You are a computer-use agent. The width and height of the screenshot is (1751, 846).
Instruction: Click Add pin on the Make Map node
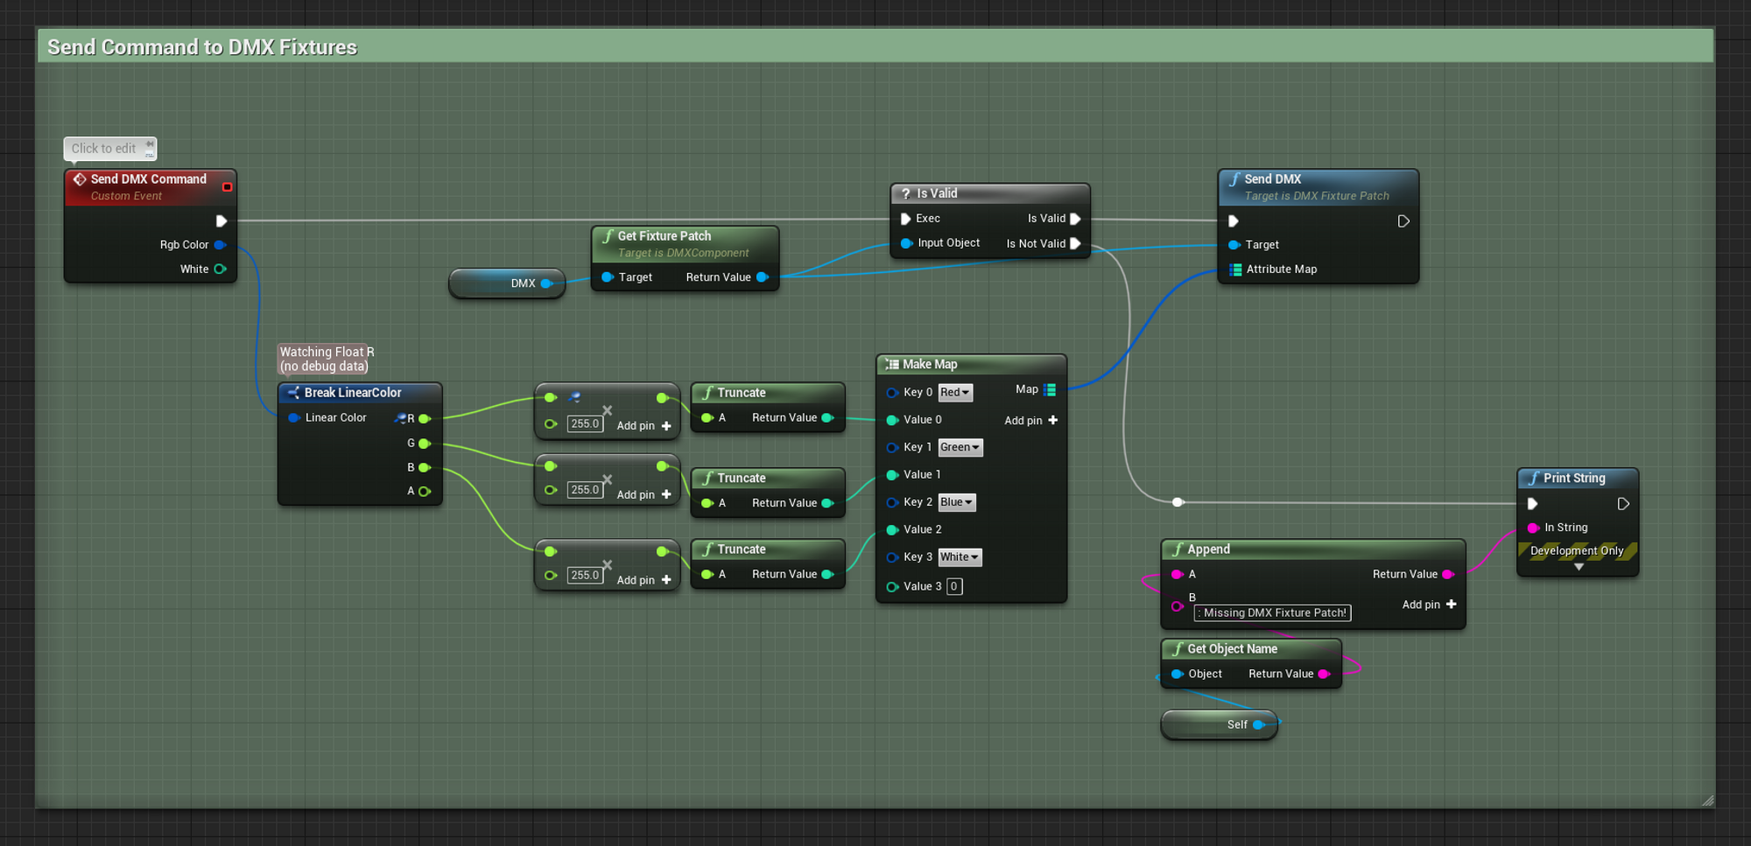pyautogui.click(x=1031, y=421)
